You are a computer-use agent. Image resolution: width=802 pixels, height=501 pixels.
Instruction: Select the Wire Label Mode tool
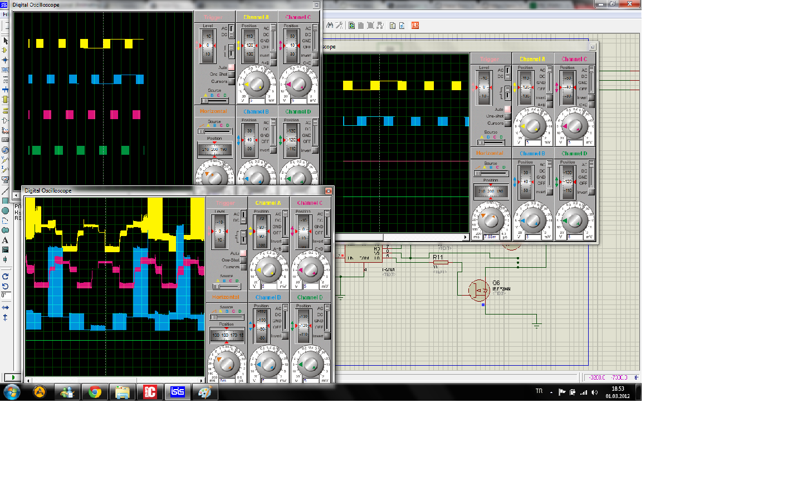(x=5, y=70)
